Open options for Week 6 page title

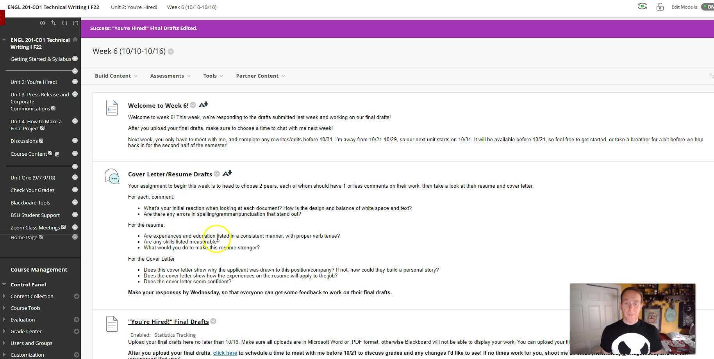(171, 52)
